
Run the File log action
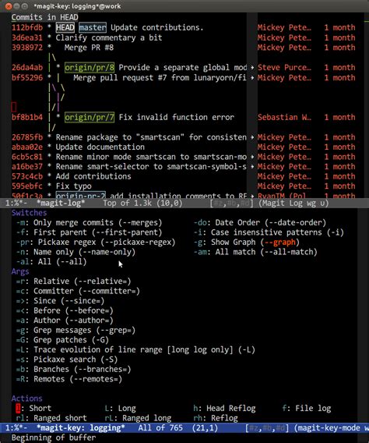tap(307, 409)
